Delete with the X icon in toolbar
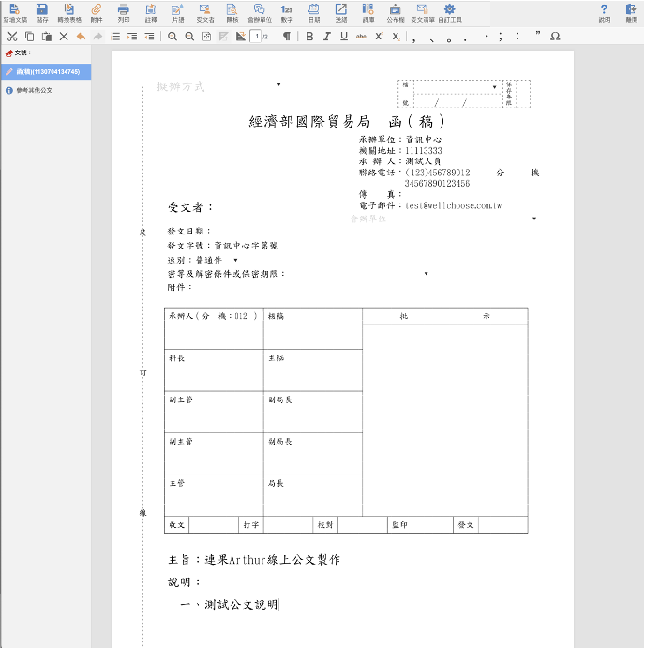Viewport: 645px width, 649px height. coord(64,37)
